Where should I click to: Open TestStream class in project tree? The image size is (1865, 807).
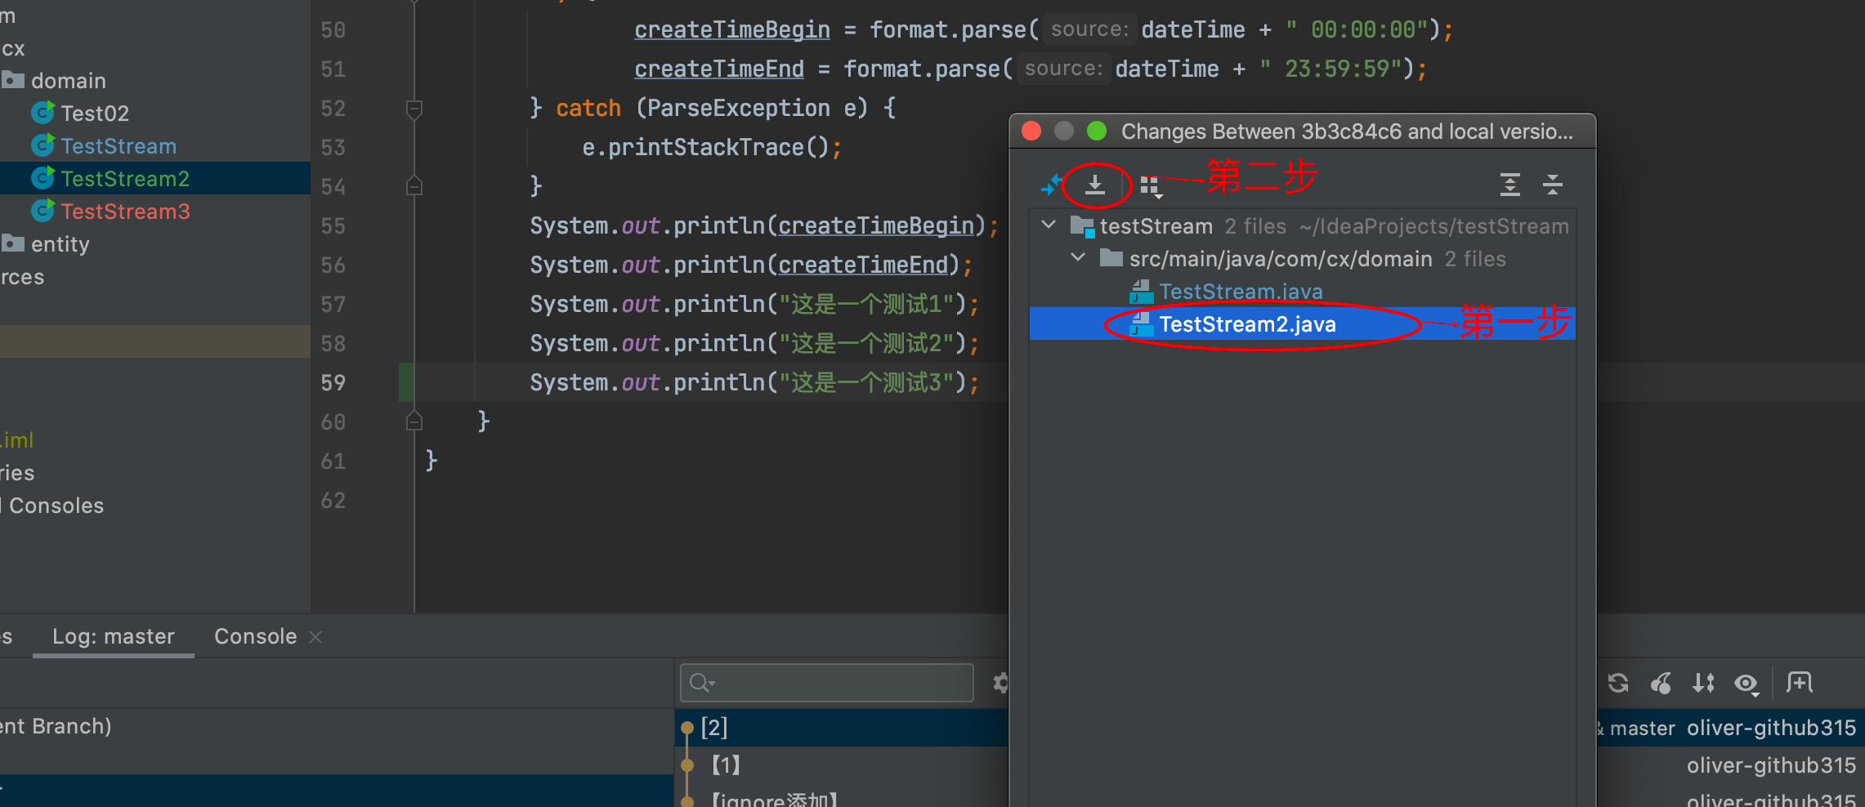119,146
